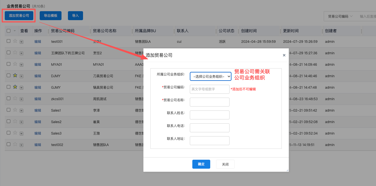Click the 输入后直接 search box

click(367, 17)
